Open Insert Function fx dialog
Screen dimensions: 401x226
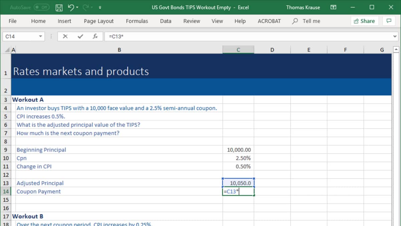coord(95,36)
